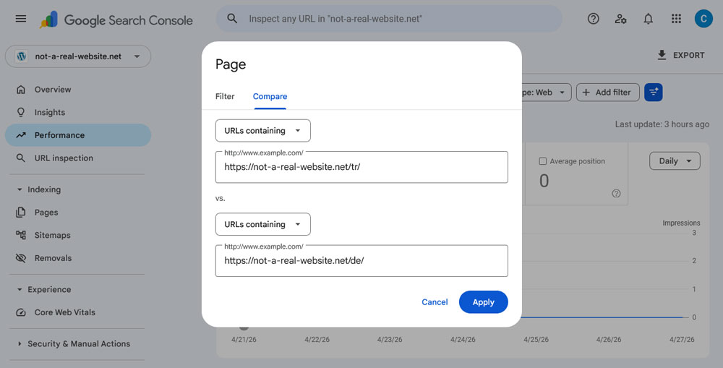
Task: Click the Google Search Console logo
Action: click(116, 20)
